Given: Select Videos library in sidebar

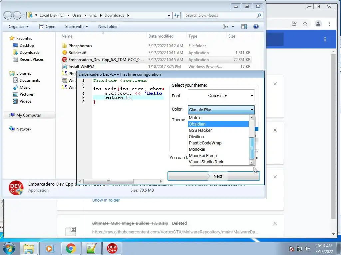Looking at the screenshot, I should click(25, 101).
